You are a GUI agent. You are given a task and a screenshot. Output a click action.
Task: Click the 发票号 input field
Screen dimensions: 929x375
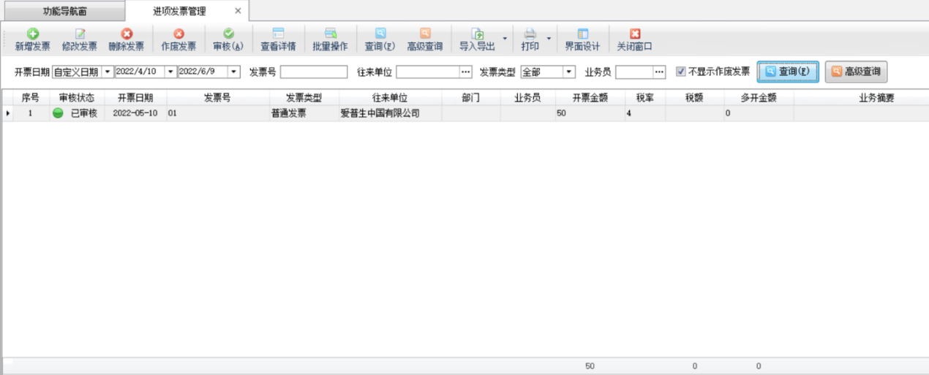click(x=314, y=72)
